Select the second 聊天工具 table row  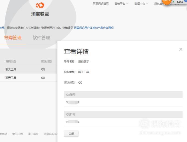(29, 78)
